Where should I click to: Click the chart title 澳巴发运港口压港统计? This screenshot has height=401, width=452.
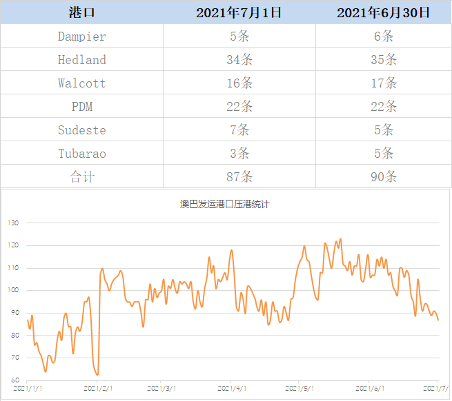point(226,205)
